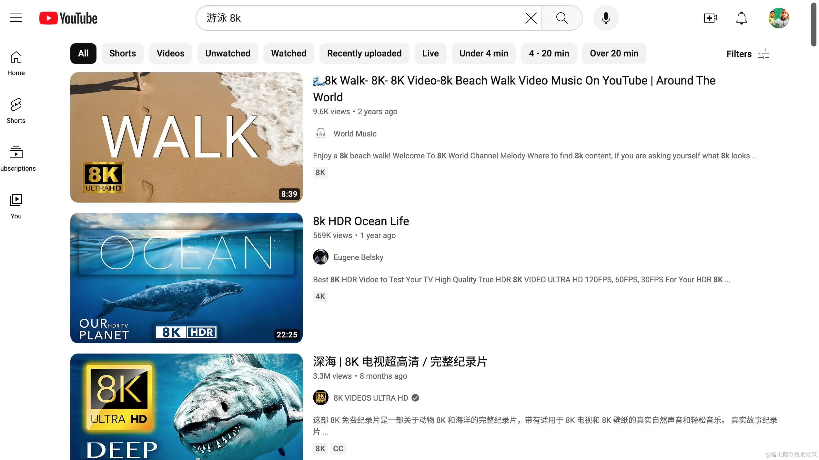Screen dimensions: 819x460
Task: Start voice search with the microphone
Action: (x=606, y=18)
